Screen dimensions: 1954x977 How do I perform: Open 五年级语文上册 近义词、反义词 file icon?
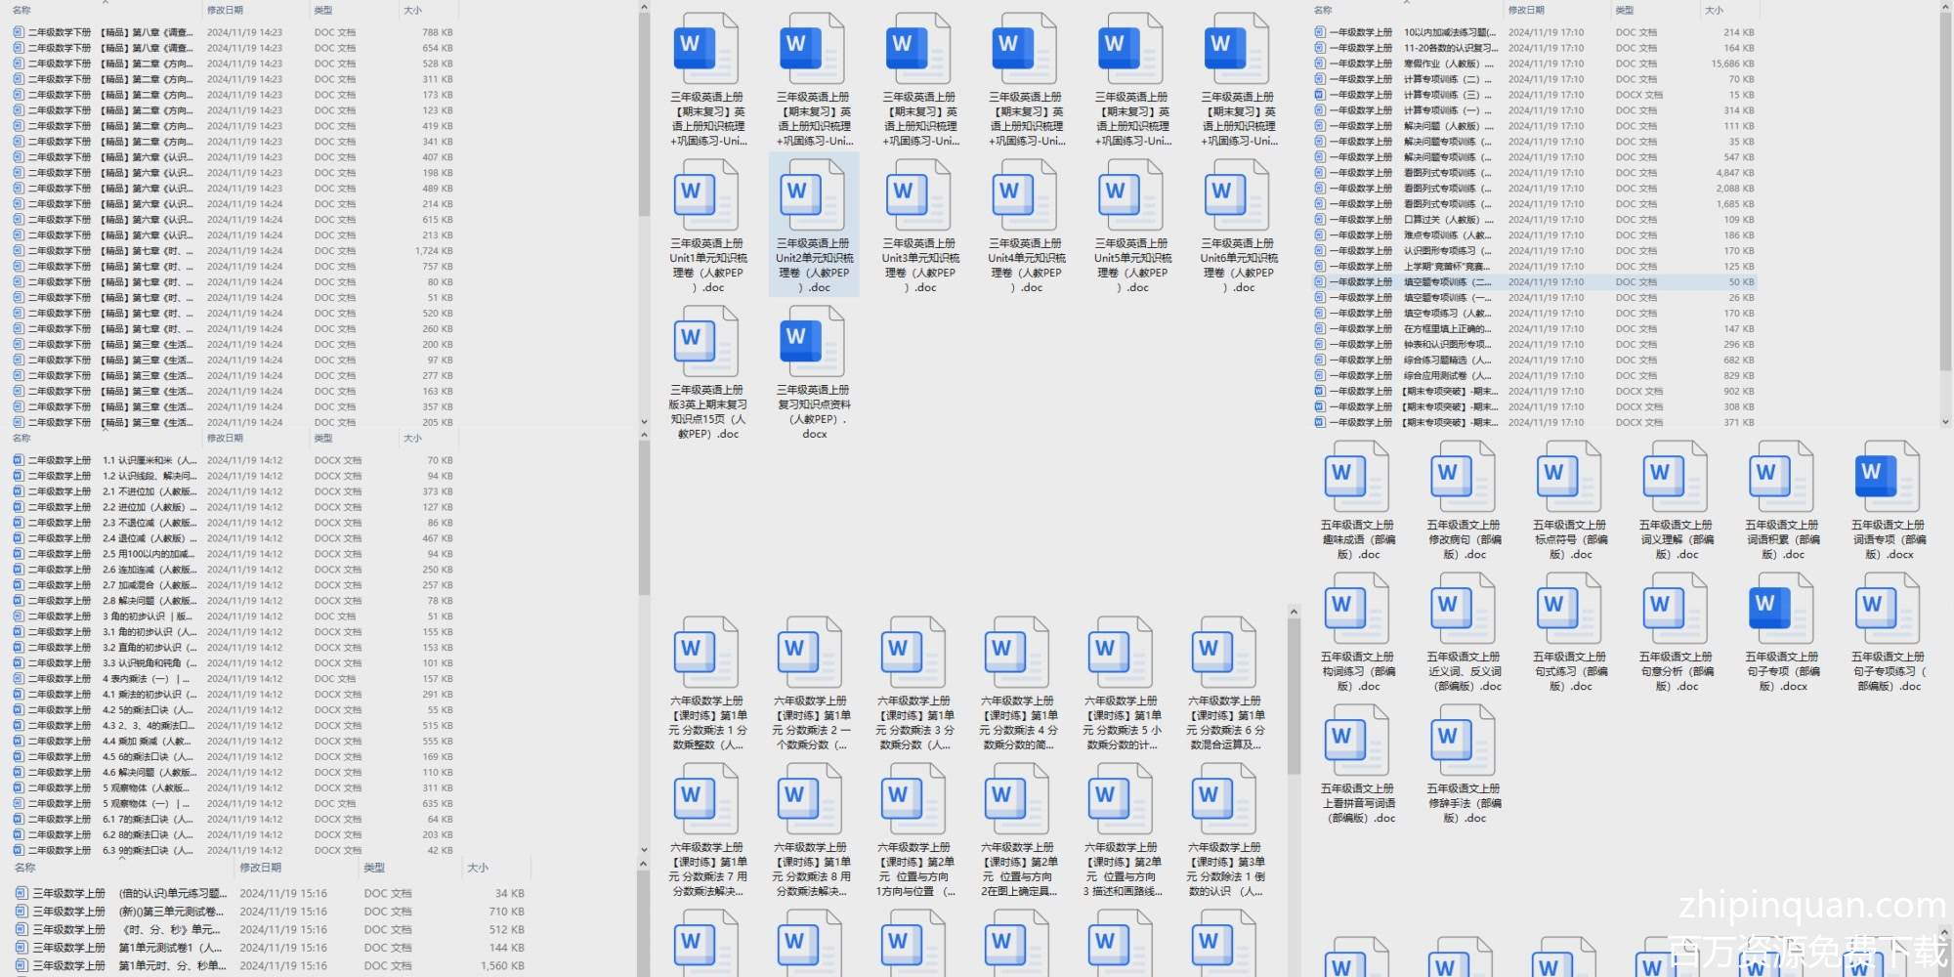pyautogui.click(x=1463, y=609)
